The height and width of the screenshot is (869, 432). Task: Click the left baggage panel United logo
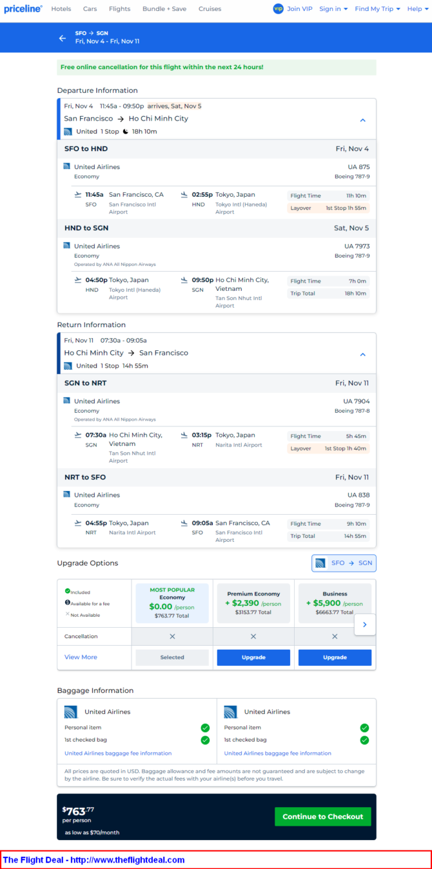coord(71,712)
